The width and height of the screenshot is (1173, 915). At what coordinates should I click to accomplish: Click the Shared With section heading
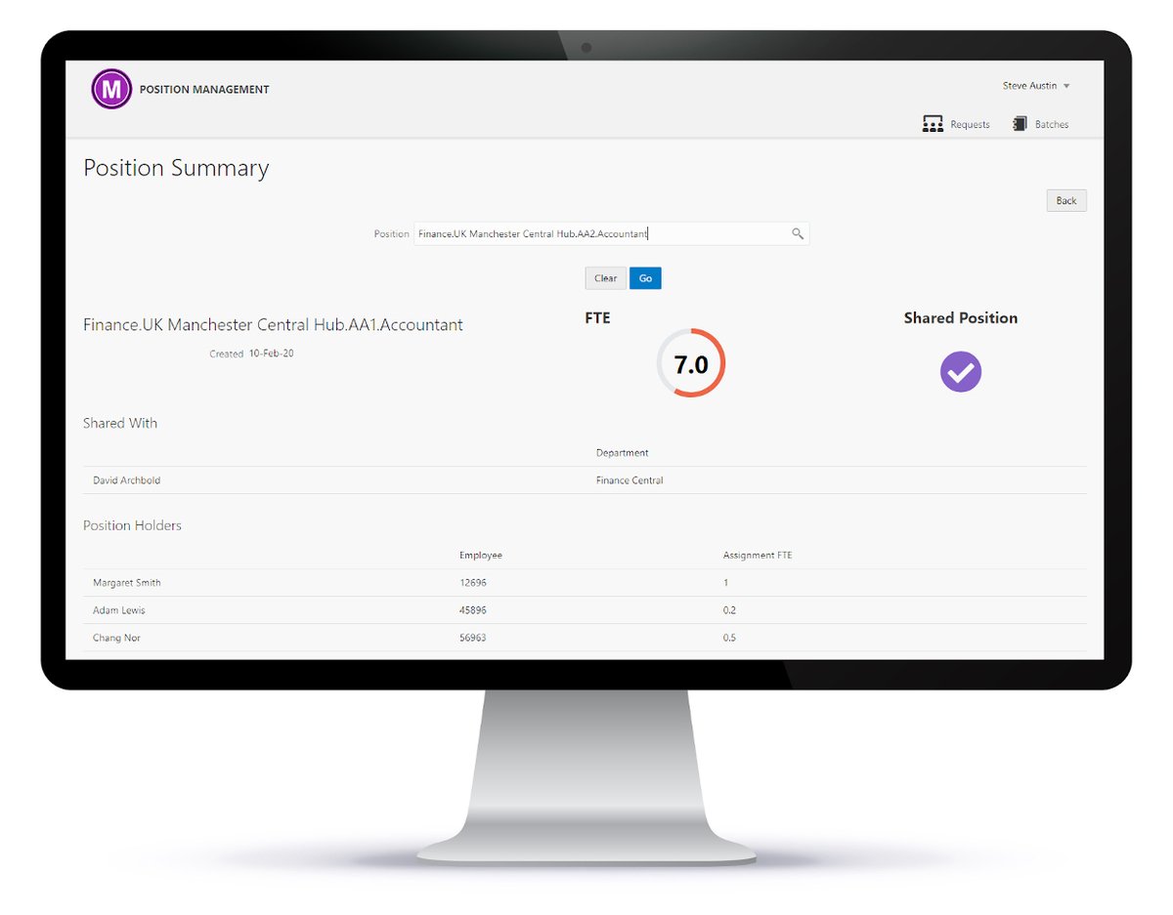[x=120, y=423]
